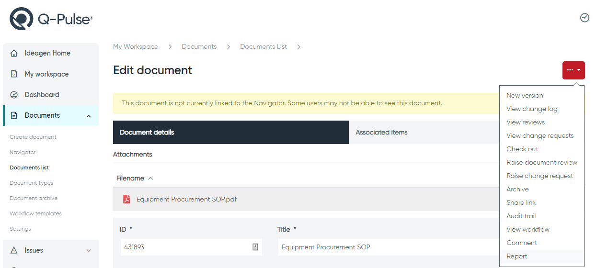Collapse the Documents sidebar section chevron
Viewport: 596px width, 268px height.
(89, 116)
